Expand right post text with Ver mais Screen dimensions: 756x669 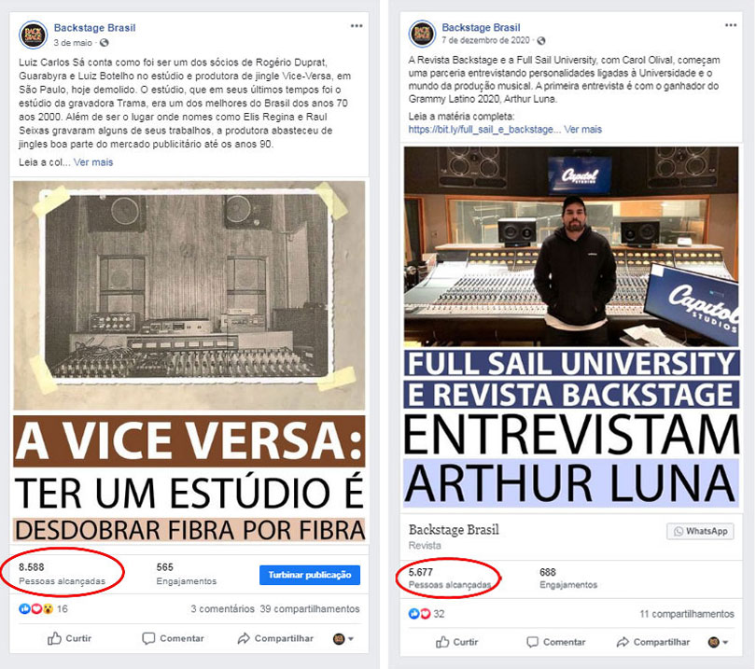click(583, 129)
